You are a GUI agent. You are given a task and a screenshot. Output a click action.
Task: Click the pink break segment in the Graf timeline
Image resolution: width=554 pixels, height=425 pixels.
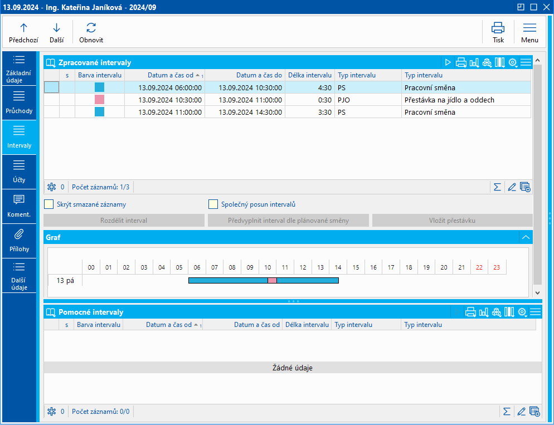pyautogui.click(x=272, y=280)
